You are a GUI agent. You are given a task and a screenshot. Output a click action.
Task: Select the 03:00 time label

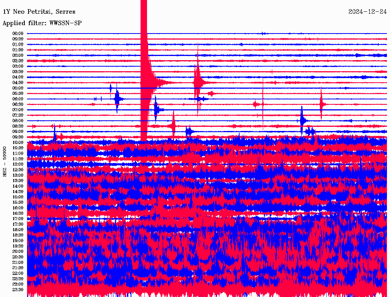[x=18, y=66]
